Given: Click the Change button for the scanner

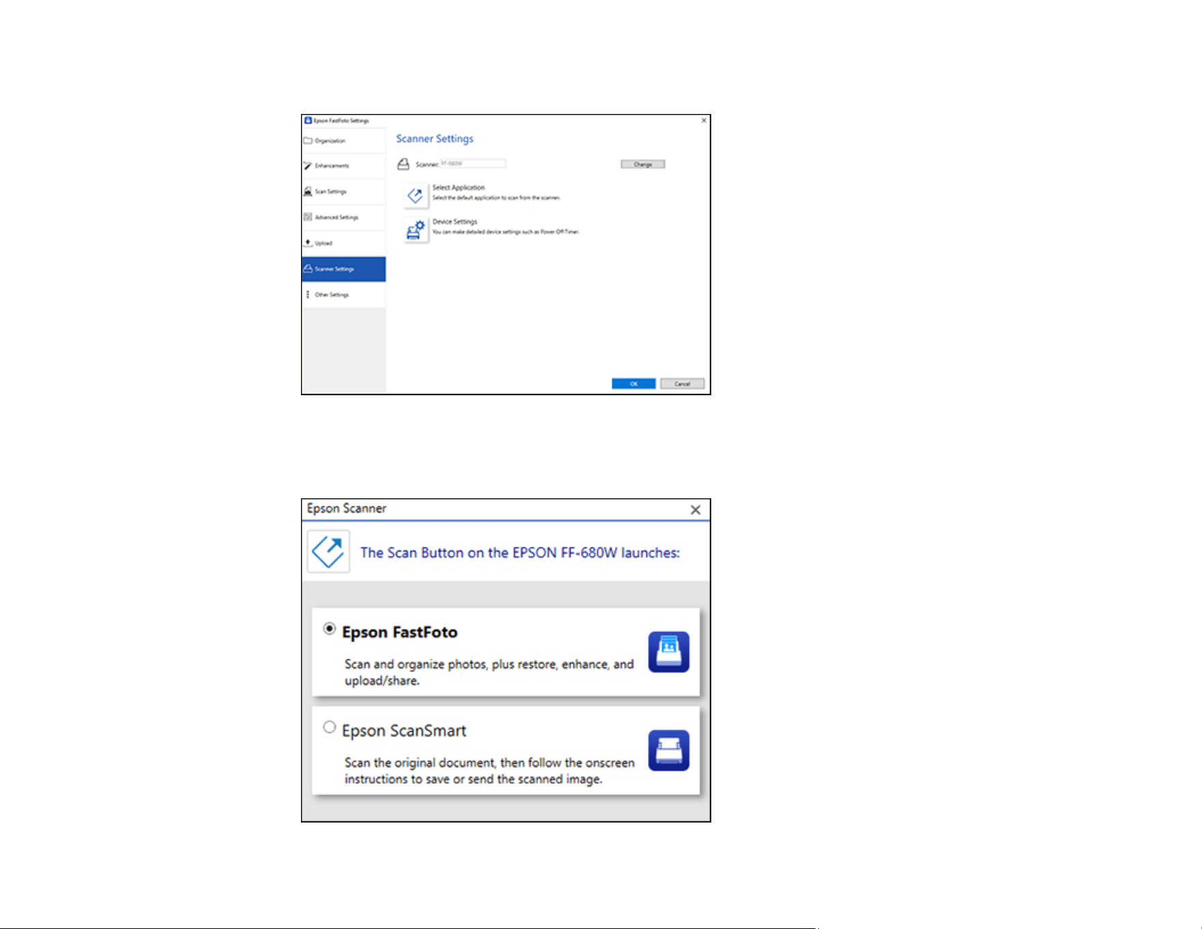Looking at the screenshot, I should point(643,164).
